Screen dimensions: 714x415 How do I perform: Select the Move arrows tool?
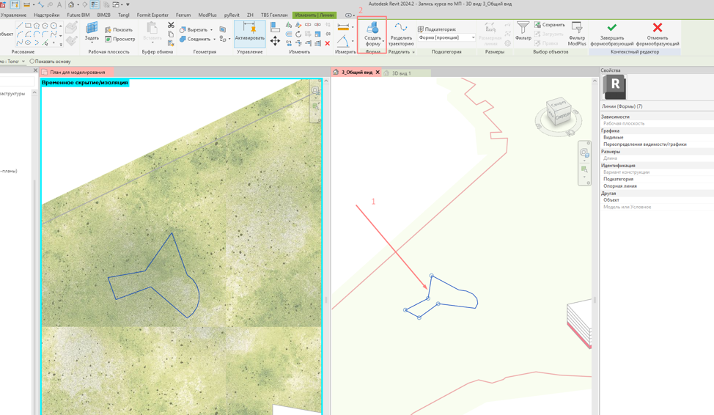(275, 42)
